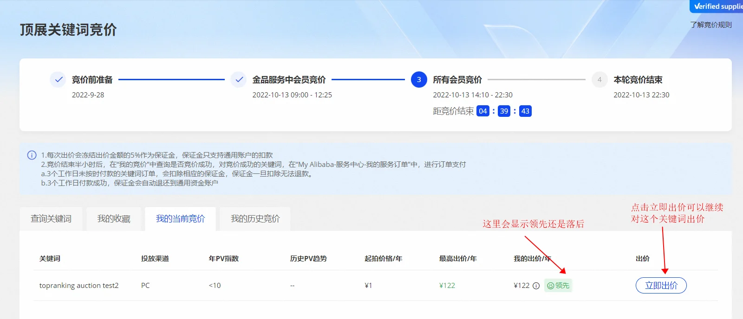The image size is (743, 319).
Task: Open the 我的收藏 tab
Action: point(114,219)
